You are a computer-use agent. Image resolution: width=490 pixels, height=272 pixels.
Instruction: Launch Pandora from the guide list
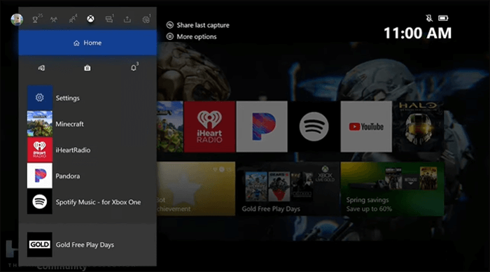[x=87, y=176]
